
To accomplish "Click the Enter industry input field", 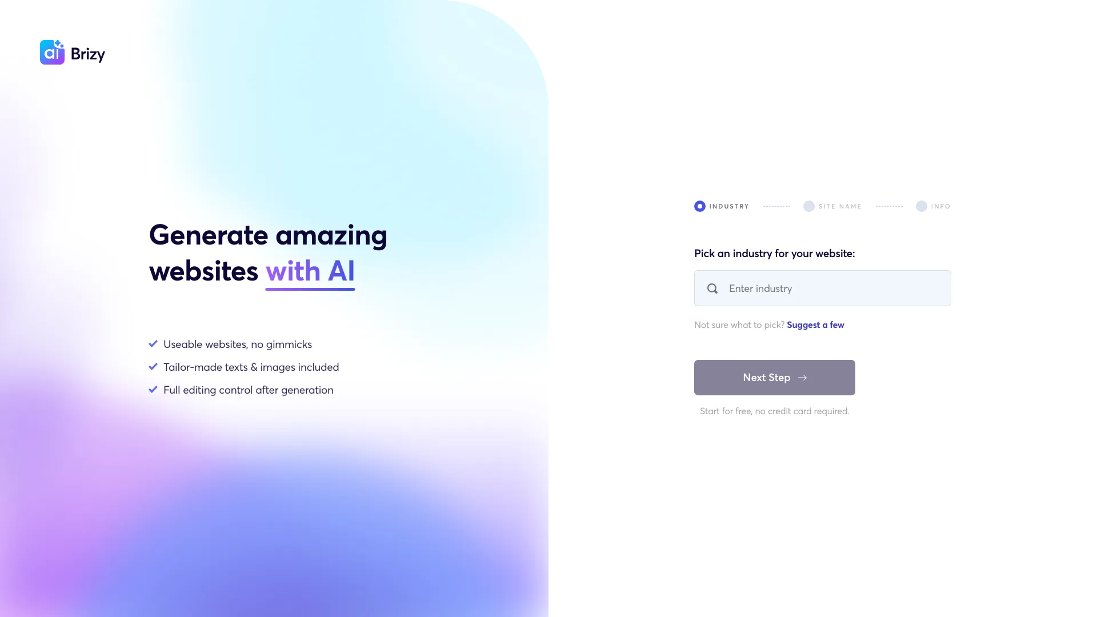I will point(822,288).
